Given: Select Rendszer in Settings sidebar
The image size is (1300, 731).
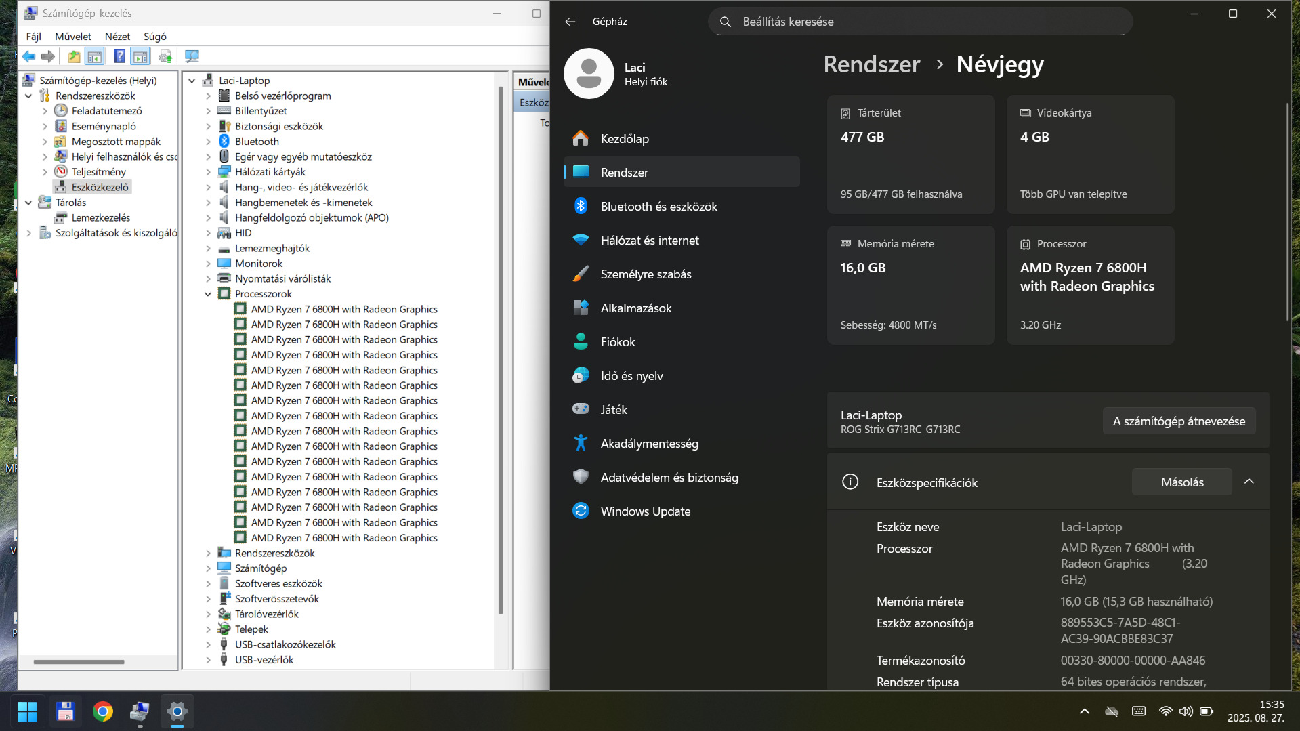Looking at the screenshot, I should click(682, 172).
